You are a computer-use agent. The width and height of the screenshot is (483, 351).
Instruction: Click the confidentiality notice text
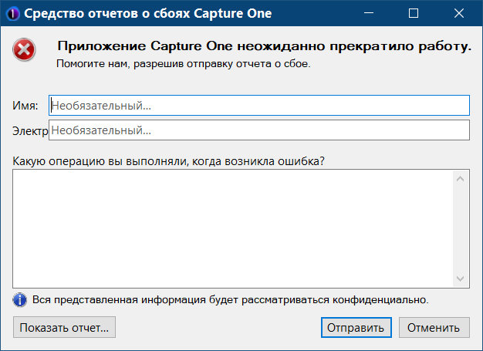click(x=231, y=299)
